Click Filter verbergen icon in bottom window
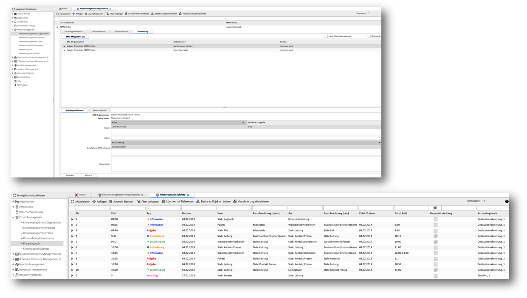 tap(139, 202)
